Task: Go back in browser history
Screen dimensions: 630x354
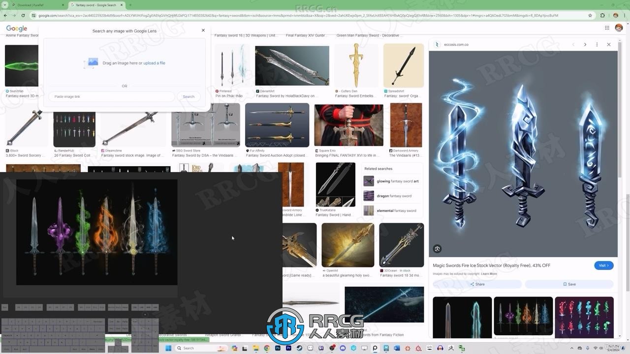Action: [x=5, y=15]
